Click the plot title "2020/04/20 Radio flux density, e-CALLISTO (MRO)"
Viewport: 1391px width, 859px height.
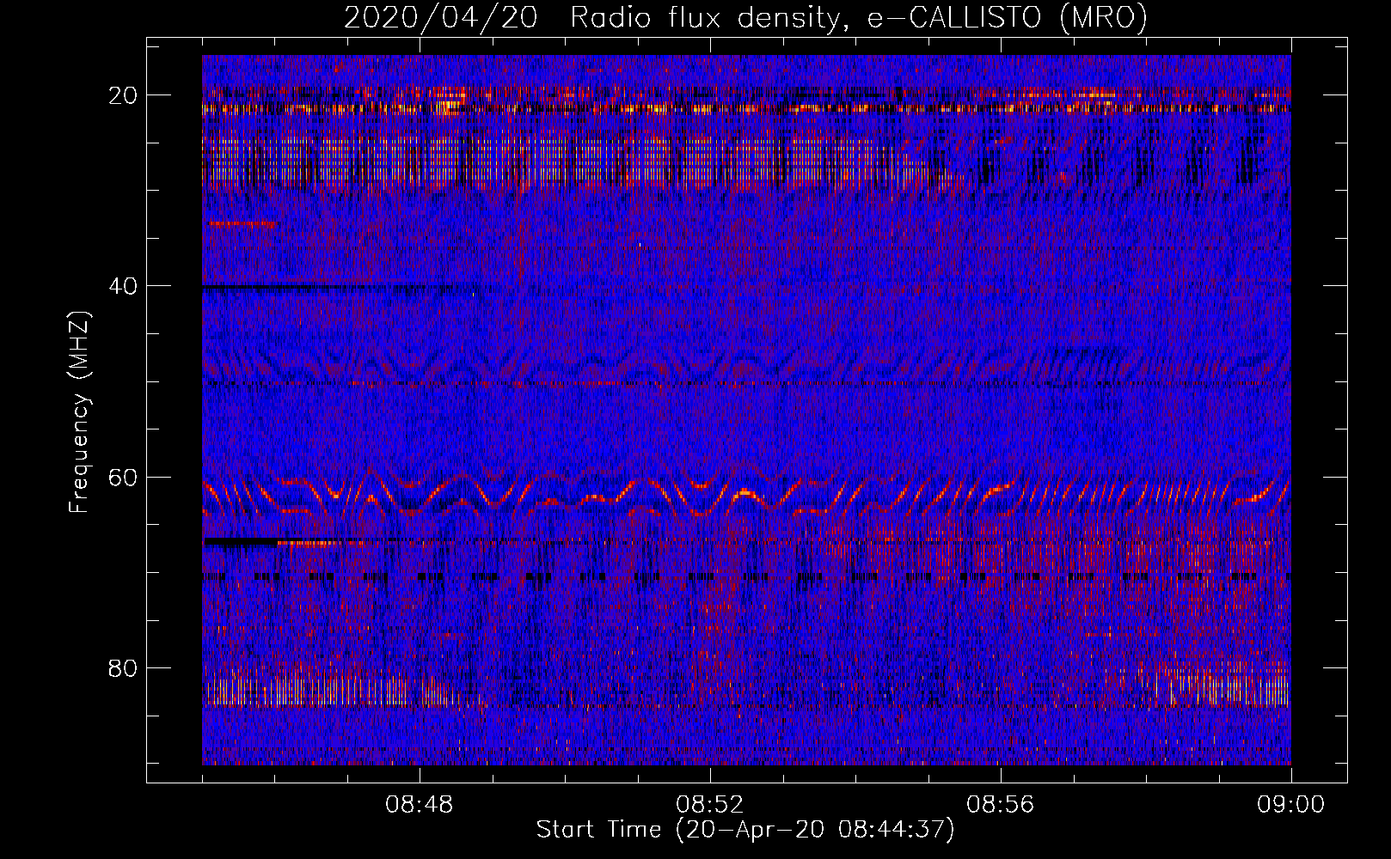[745, 18]
